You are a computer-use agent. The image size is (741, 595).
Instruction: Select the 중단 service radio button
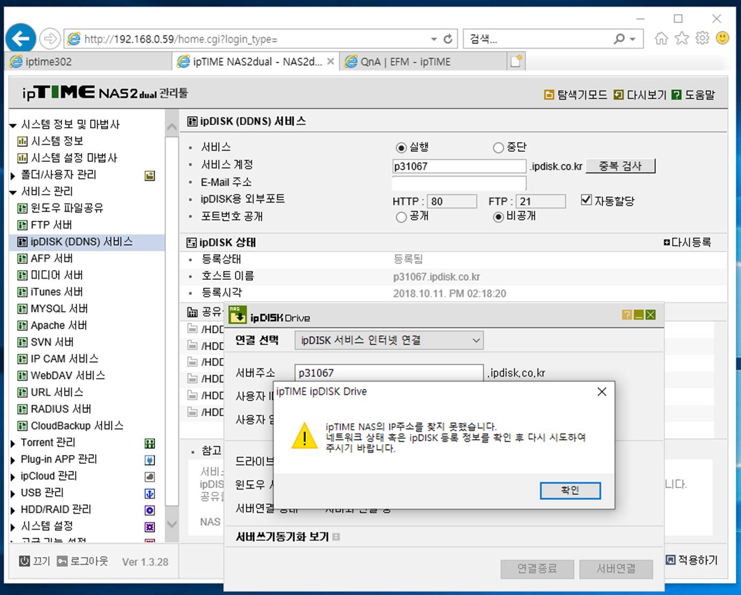click(498, 148)
